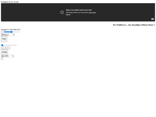Viewport: 156px width, 117px height.
Task: Follow the Sign in link in the video
Action: 68,14
